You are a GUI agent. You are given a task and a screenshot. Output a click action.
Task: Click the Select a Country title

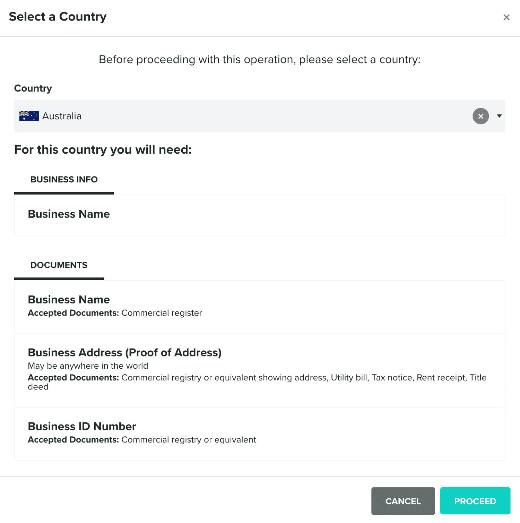pyautogui.click(x=58, y=17)
